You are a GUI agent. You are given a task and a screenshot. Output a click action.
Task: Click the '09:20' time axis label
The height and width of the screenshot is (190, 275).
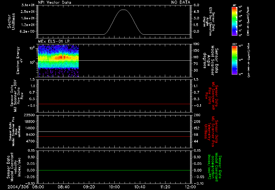click(89, 187)
